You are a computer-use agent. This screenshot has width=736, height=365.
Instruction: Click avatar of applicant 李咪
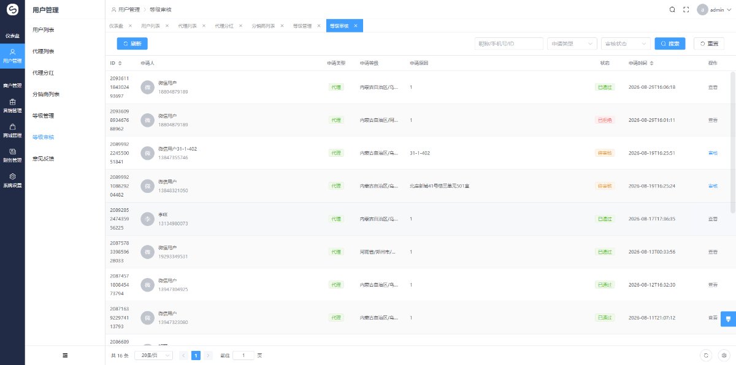[147, 219]
